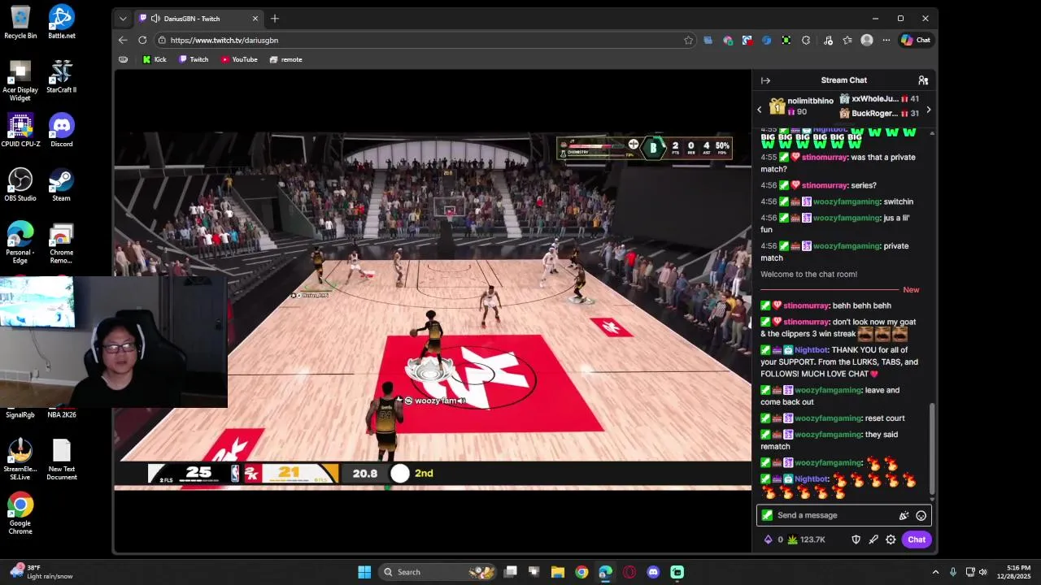Click woozyfamgaming 'reset court' message username
This screenshot has width=1041, height=585.
click(x=828, y=418)
